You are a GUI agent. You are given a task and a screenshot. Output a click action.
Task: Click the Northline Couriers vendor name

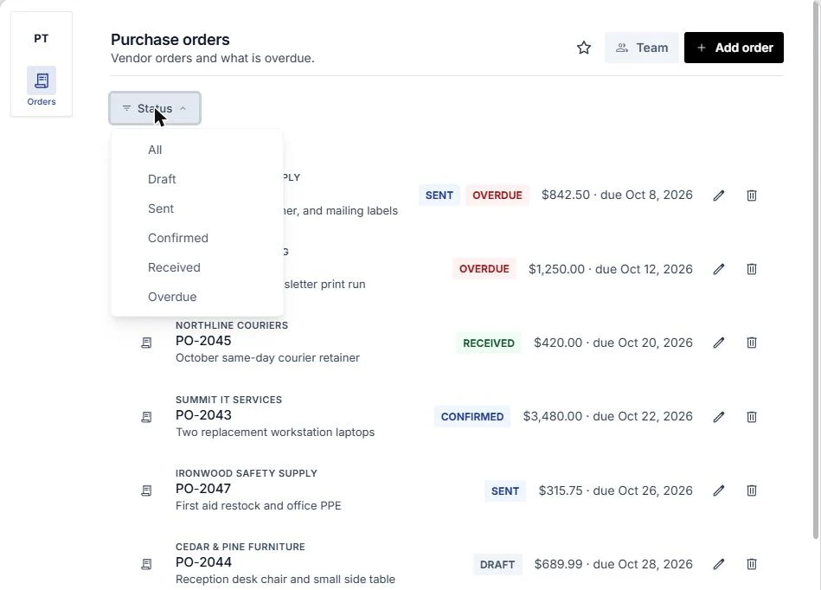pos(232,325)
